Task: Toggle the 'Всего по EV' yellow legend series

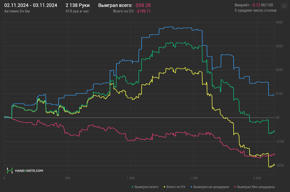Action: 174,187
